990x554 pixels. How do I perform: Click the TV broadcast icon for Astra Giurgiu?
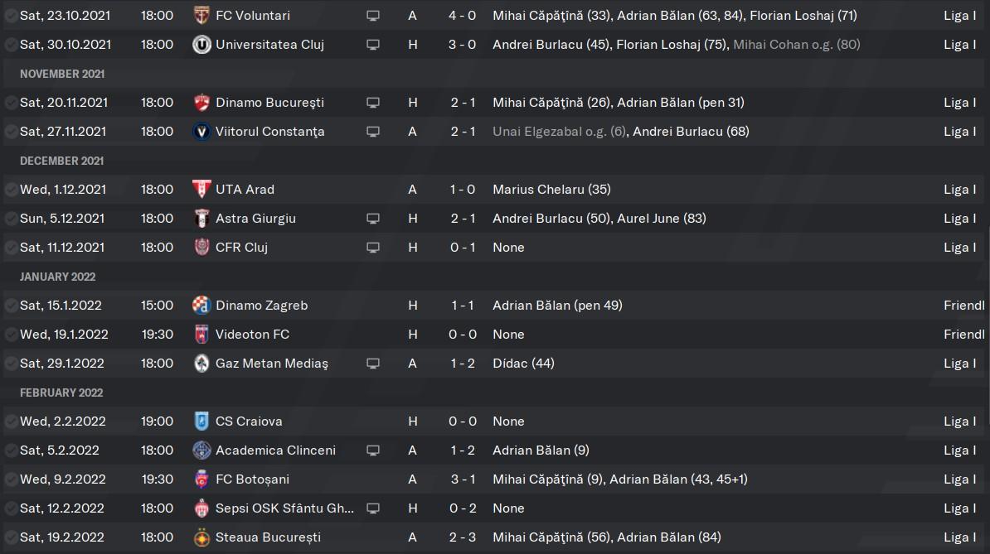(x=373, y=219)
